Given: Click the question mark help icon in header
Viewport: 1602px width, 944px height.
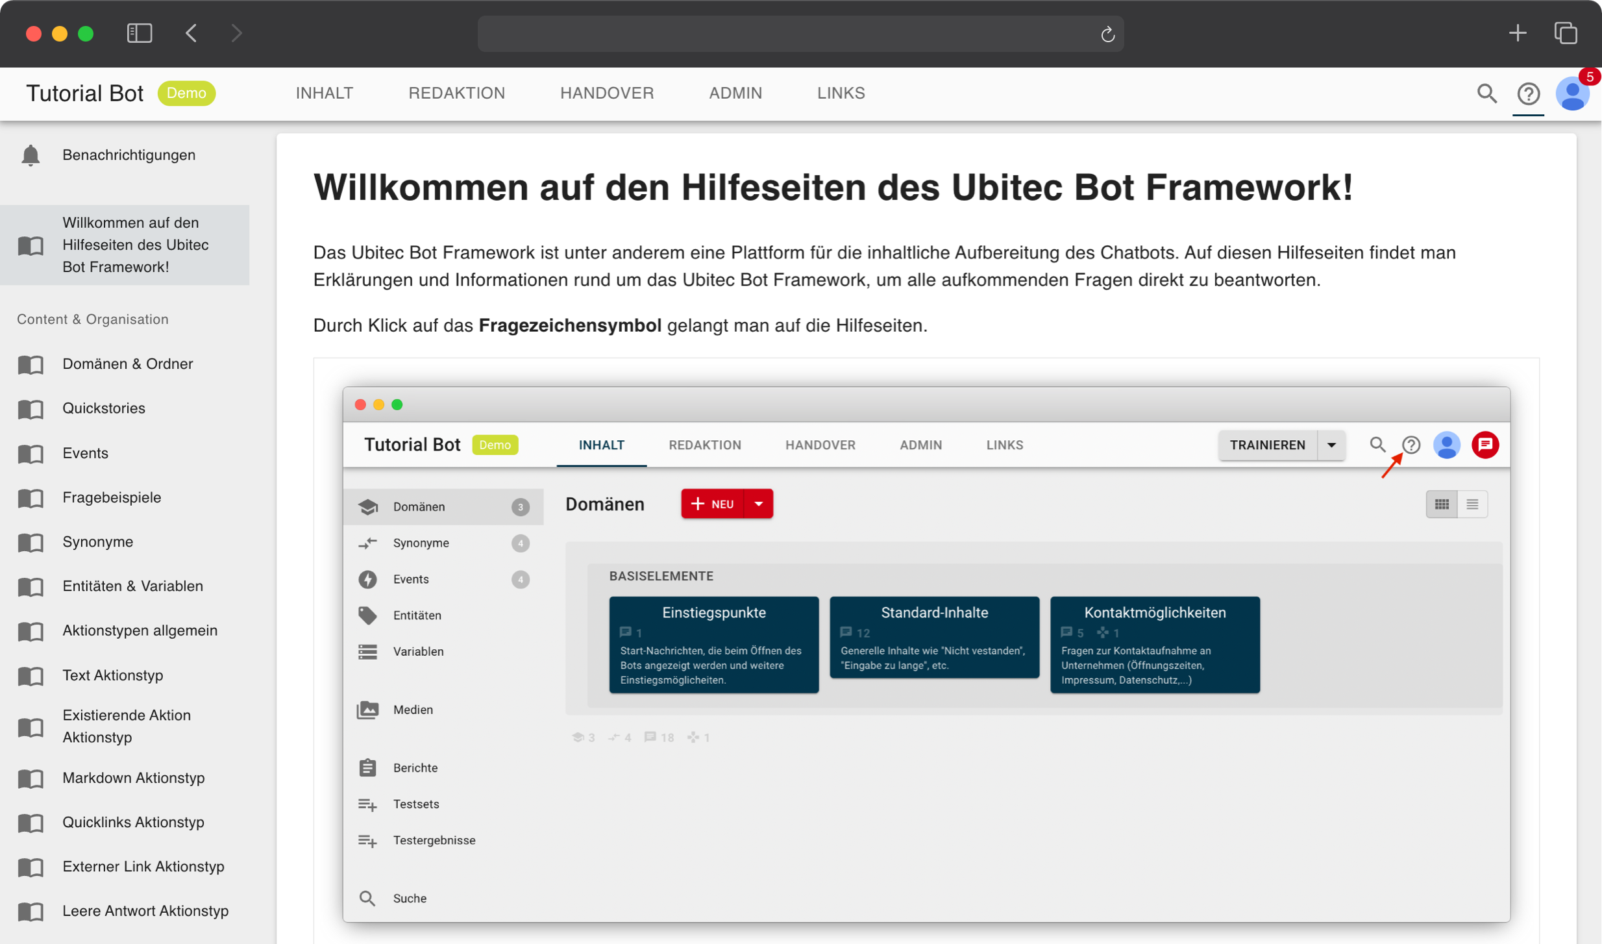Looking at the screenshot, I should [x=1529, y=94].
